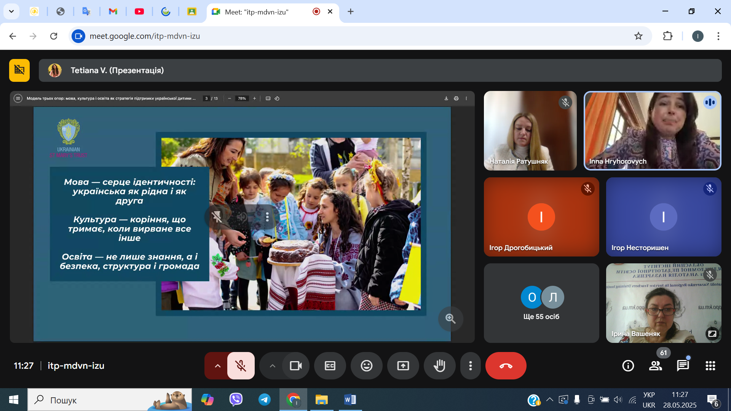Expand video settings arrow next to camera
The width and height of the screenshot is (731, 411).
pyautogui.click(x=272, y=366)
